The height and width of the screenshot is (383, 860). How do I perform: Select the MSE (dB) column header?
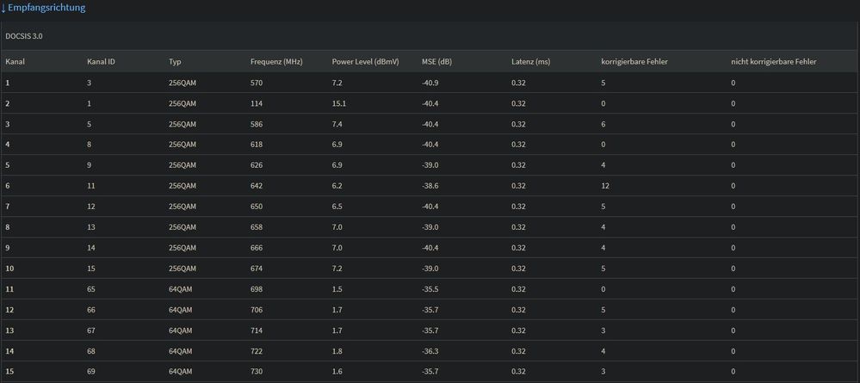pos(436,62)
